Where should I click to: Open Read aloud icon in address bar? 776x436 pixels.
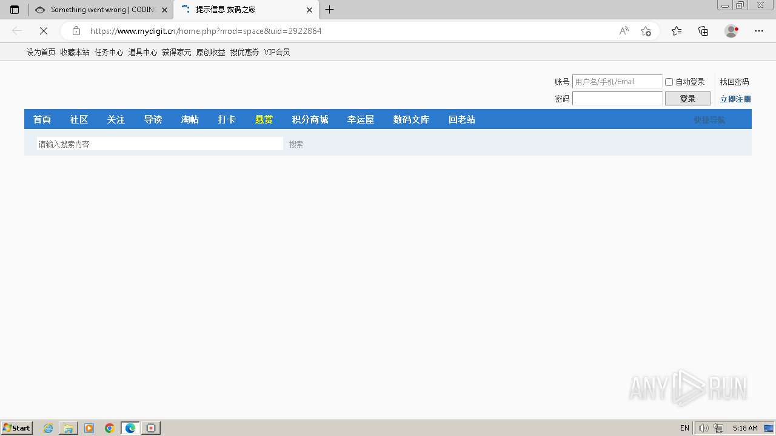(x=624, y=31)
